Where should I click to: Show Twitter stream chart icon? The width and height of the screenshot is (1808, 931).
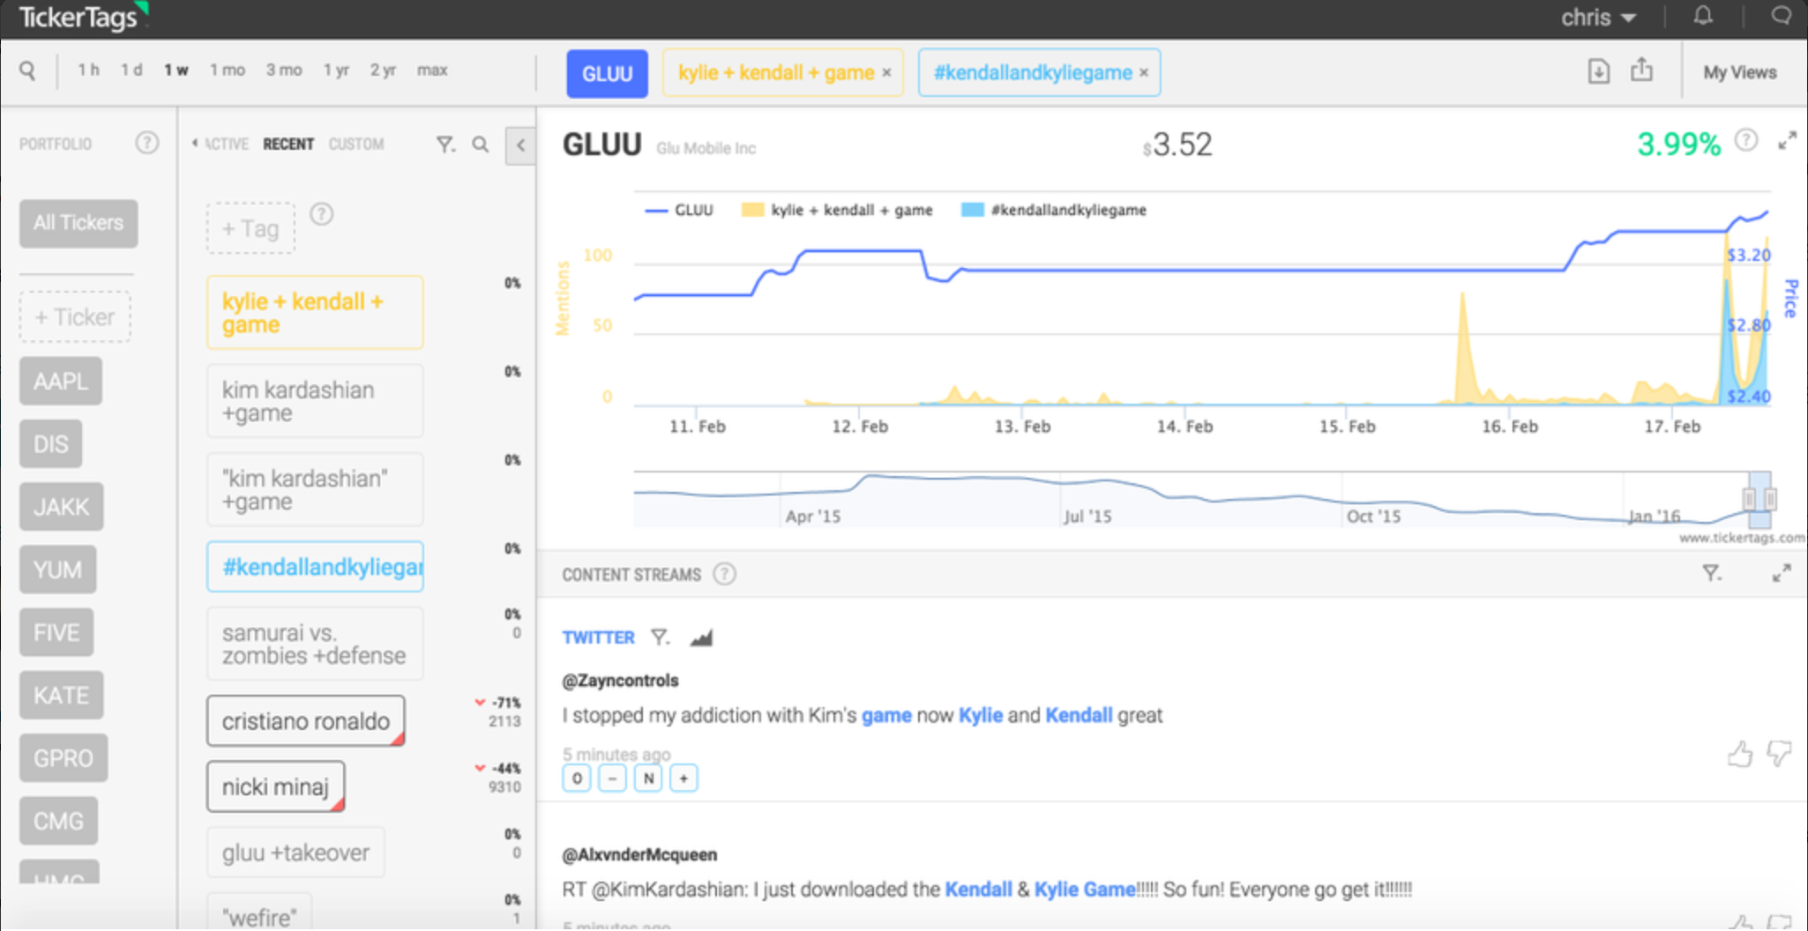[701, 637]
